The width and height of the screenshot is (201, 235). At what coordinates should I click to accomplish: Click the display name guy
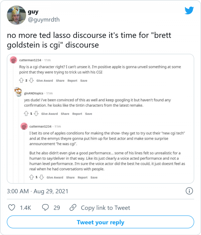[33, 12]
